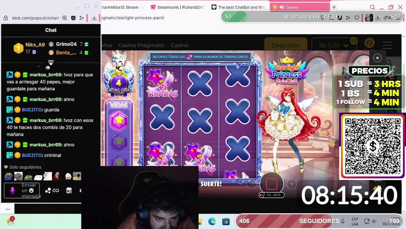Open Grimo04 in the leaderboard
The image size is (406, 229).
pos(66,44)
